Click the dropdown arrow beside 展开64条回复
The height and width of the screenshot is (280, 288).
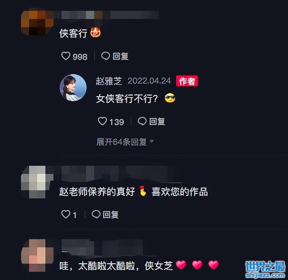[152, 141]
